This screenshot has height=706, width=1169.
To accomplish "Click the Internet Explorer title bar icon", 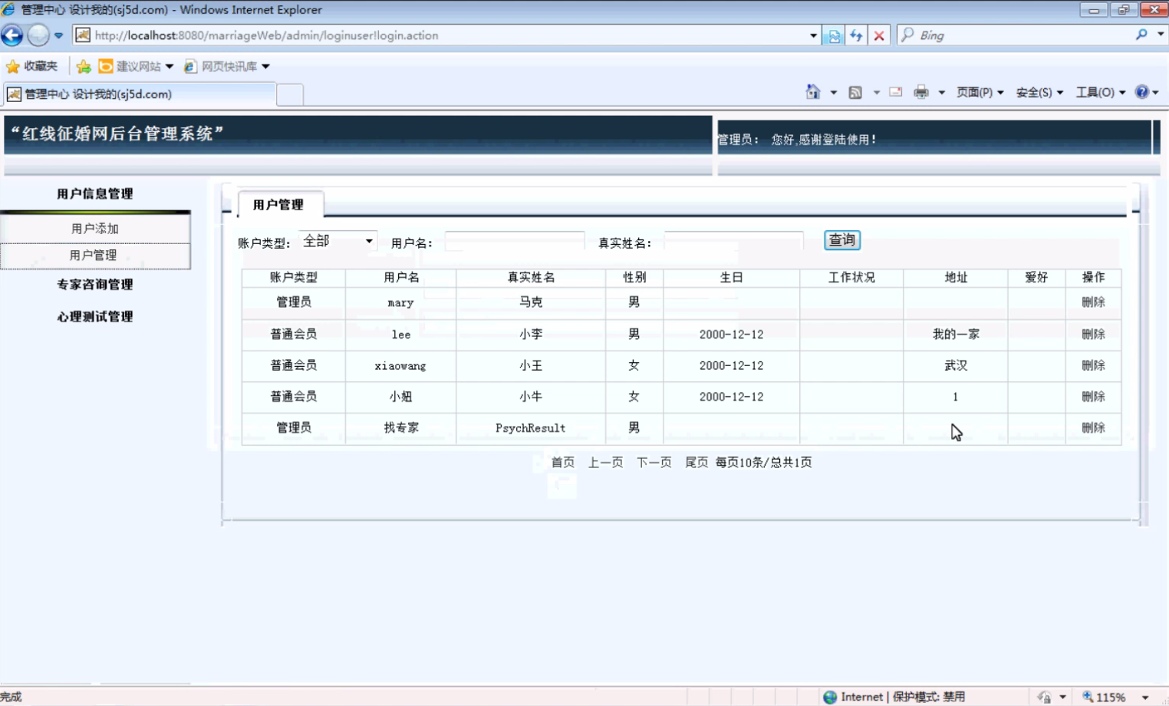I will [8, 9].
